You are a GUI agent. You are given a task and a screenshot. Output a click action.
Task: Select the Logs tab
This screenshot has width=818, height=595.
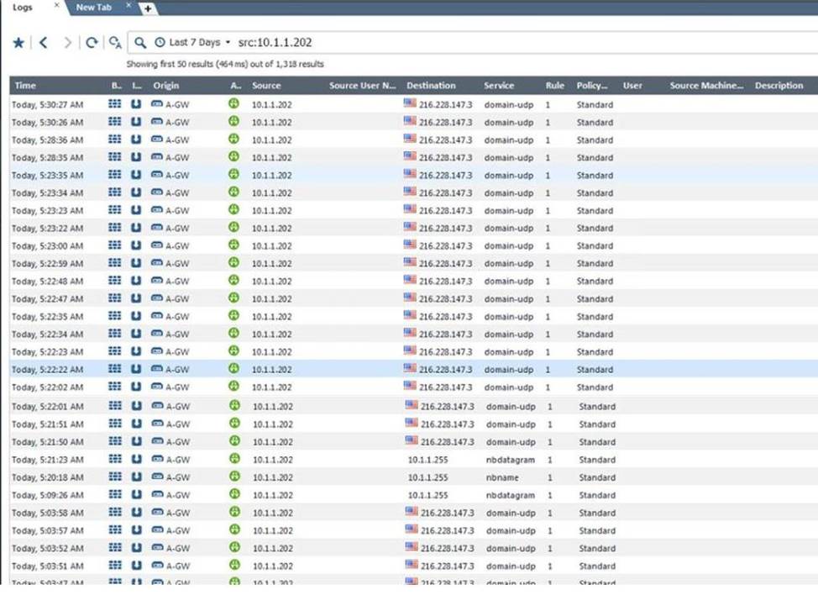24,7
